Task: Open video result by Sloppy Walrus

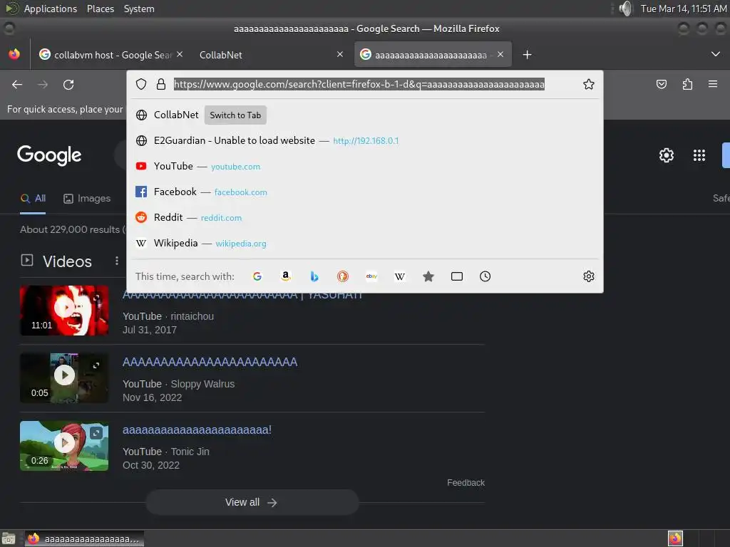Action: [210, 362]
